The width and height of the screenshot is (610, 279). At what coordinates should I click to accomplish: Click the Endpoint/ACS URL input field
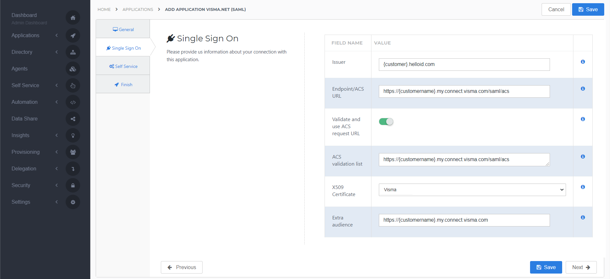click(464, 91)
